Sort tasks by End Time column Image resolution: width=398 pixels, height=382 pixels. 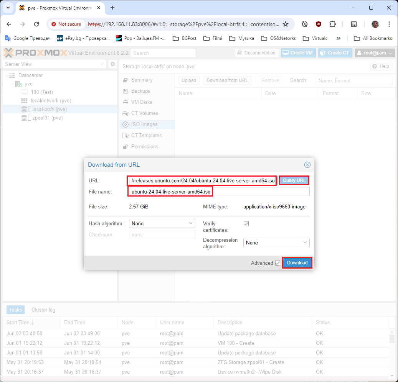pyautogui.click(x=89, y=323)
